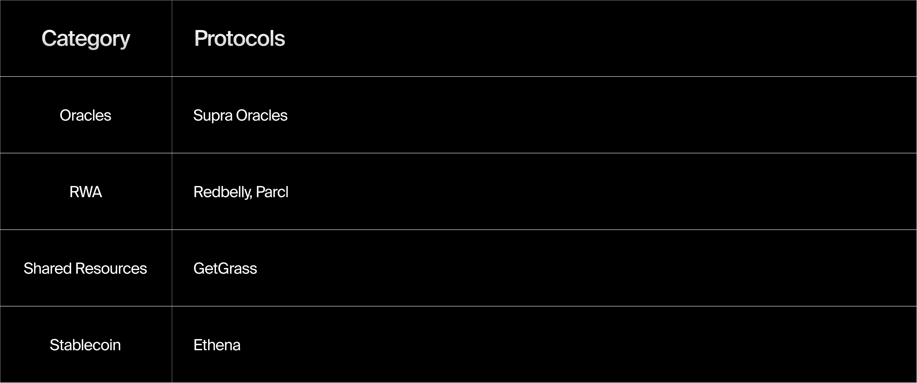
Task: Click the capital E in Ethena
Action: (197, 345)
